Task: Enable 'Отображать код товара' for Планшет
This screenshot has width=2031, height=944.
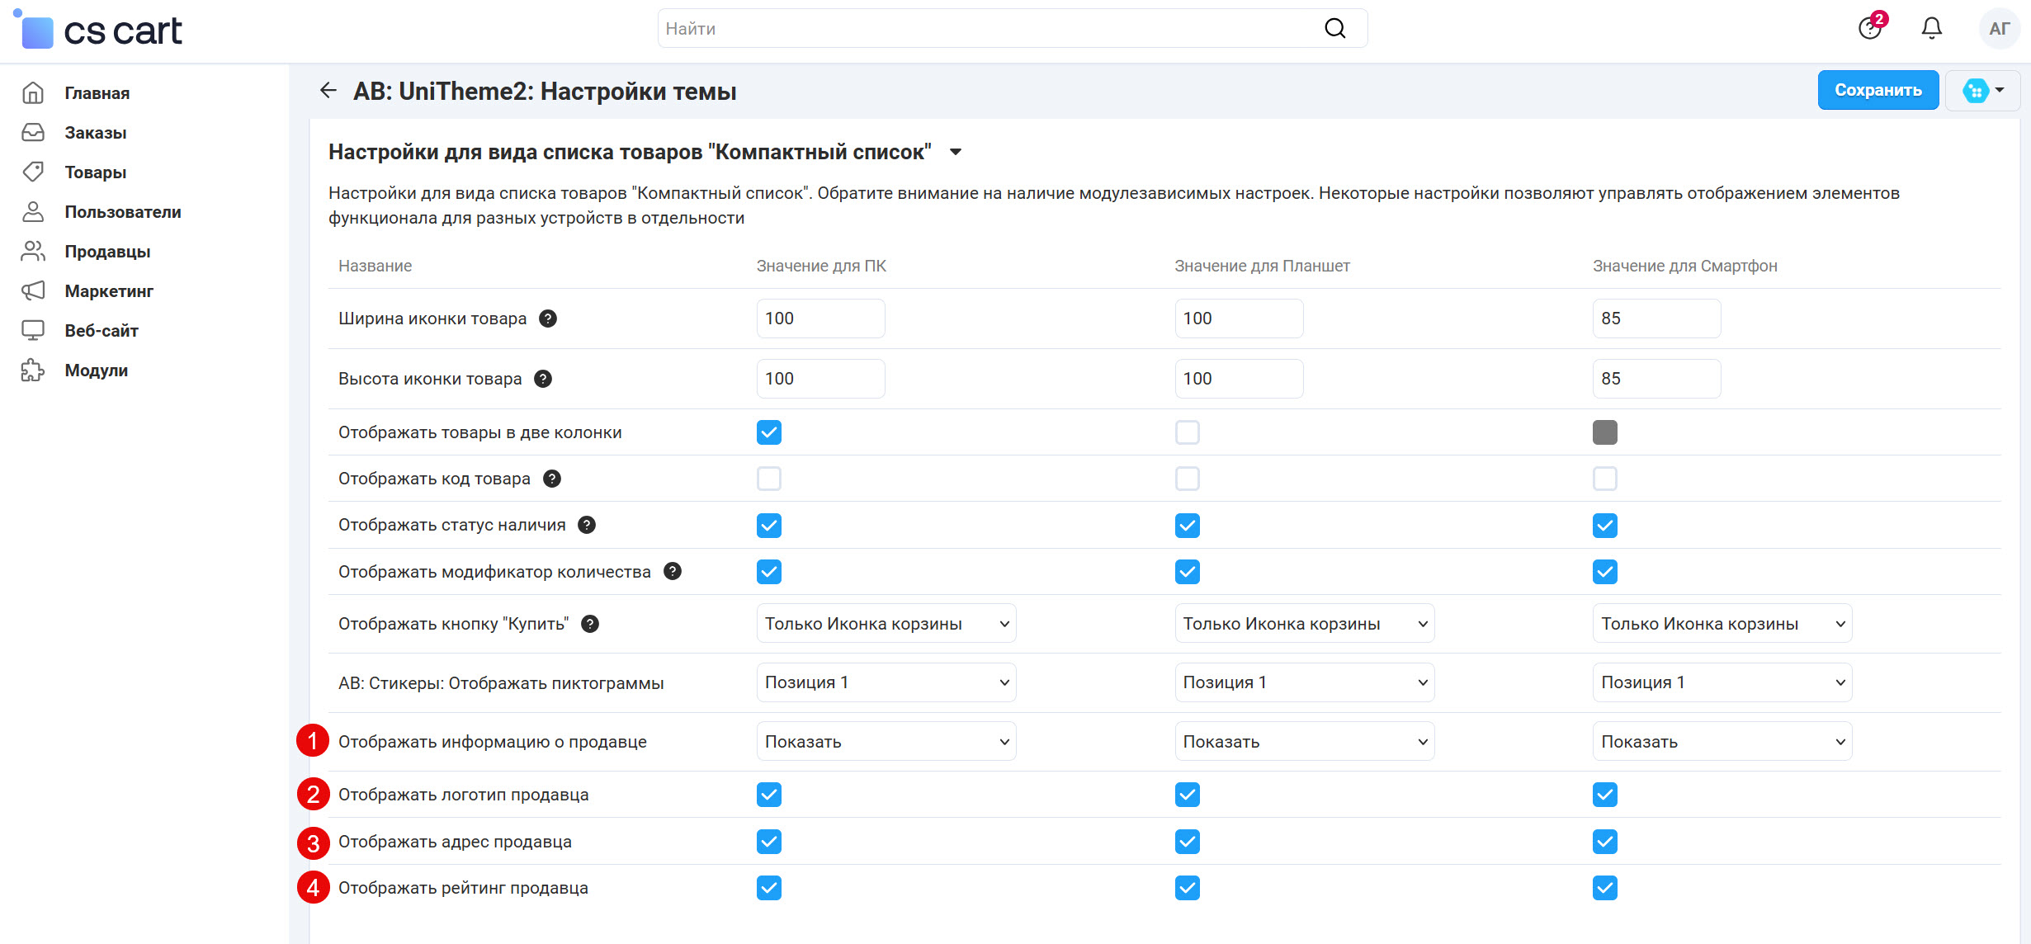Action: tap(1187, 478)
